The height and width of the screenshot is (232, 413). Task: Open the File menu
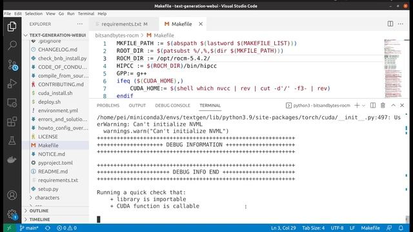(7, 14)
